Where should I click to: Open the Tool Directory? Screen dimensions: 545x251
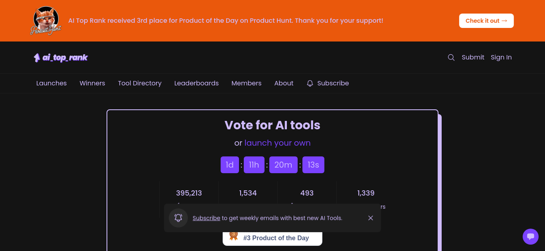pos(140,83)
